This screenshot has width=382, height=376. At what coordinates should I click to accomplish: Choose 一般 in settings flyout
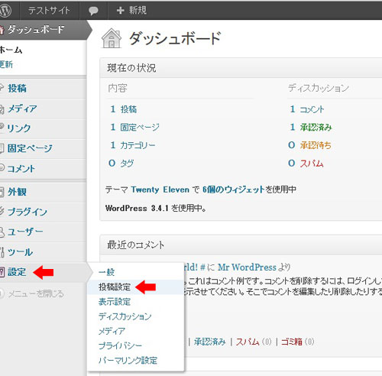(107, 272)
